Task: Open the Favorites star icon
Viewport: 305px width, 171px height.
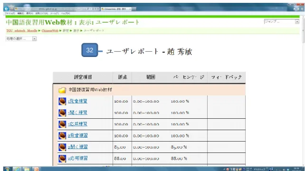Action: tap(298, 9)
